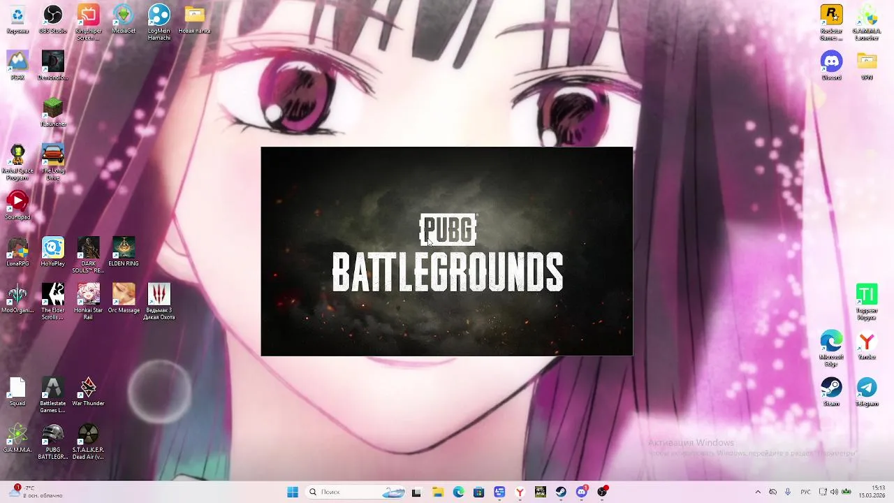Open Kerbal Space Program shortcut
The image size is (894, 503).
(x=17, y=163)
